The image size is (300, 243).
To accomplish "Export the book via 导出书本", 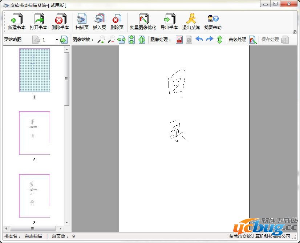I will point(169,19).
